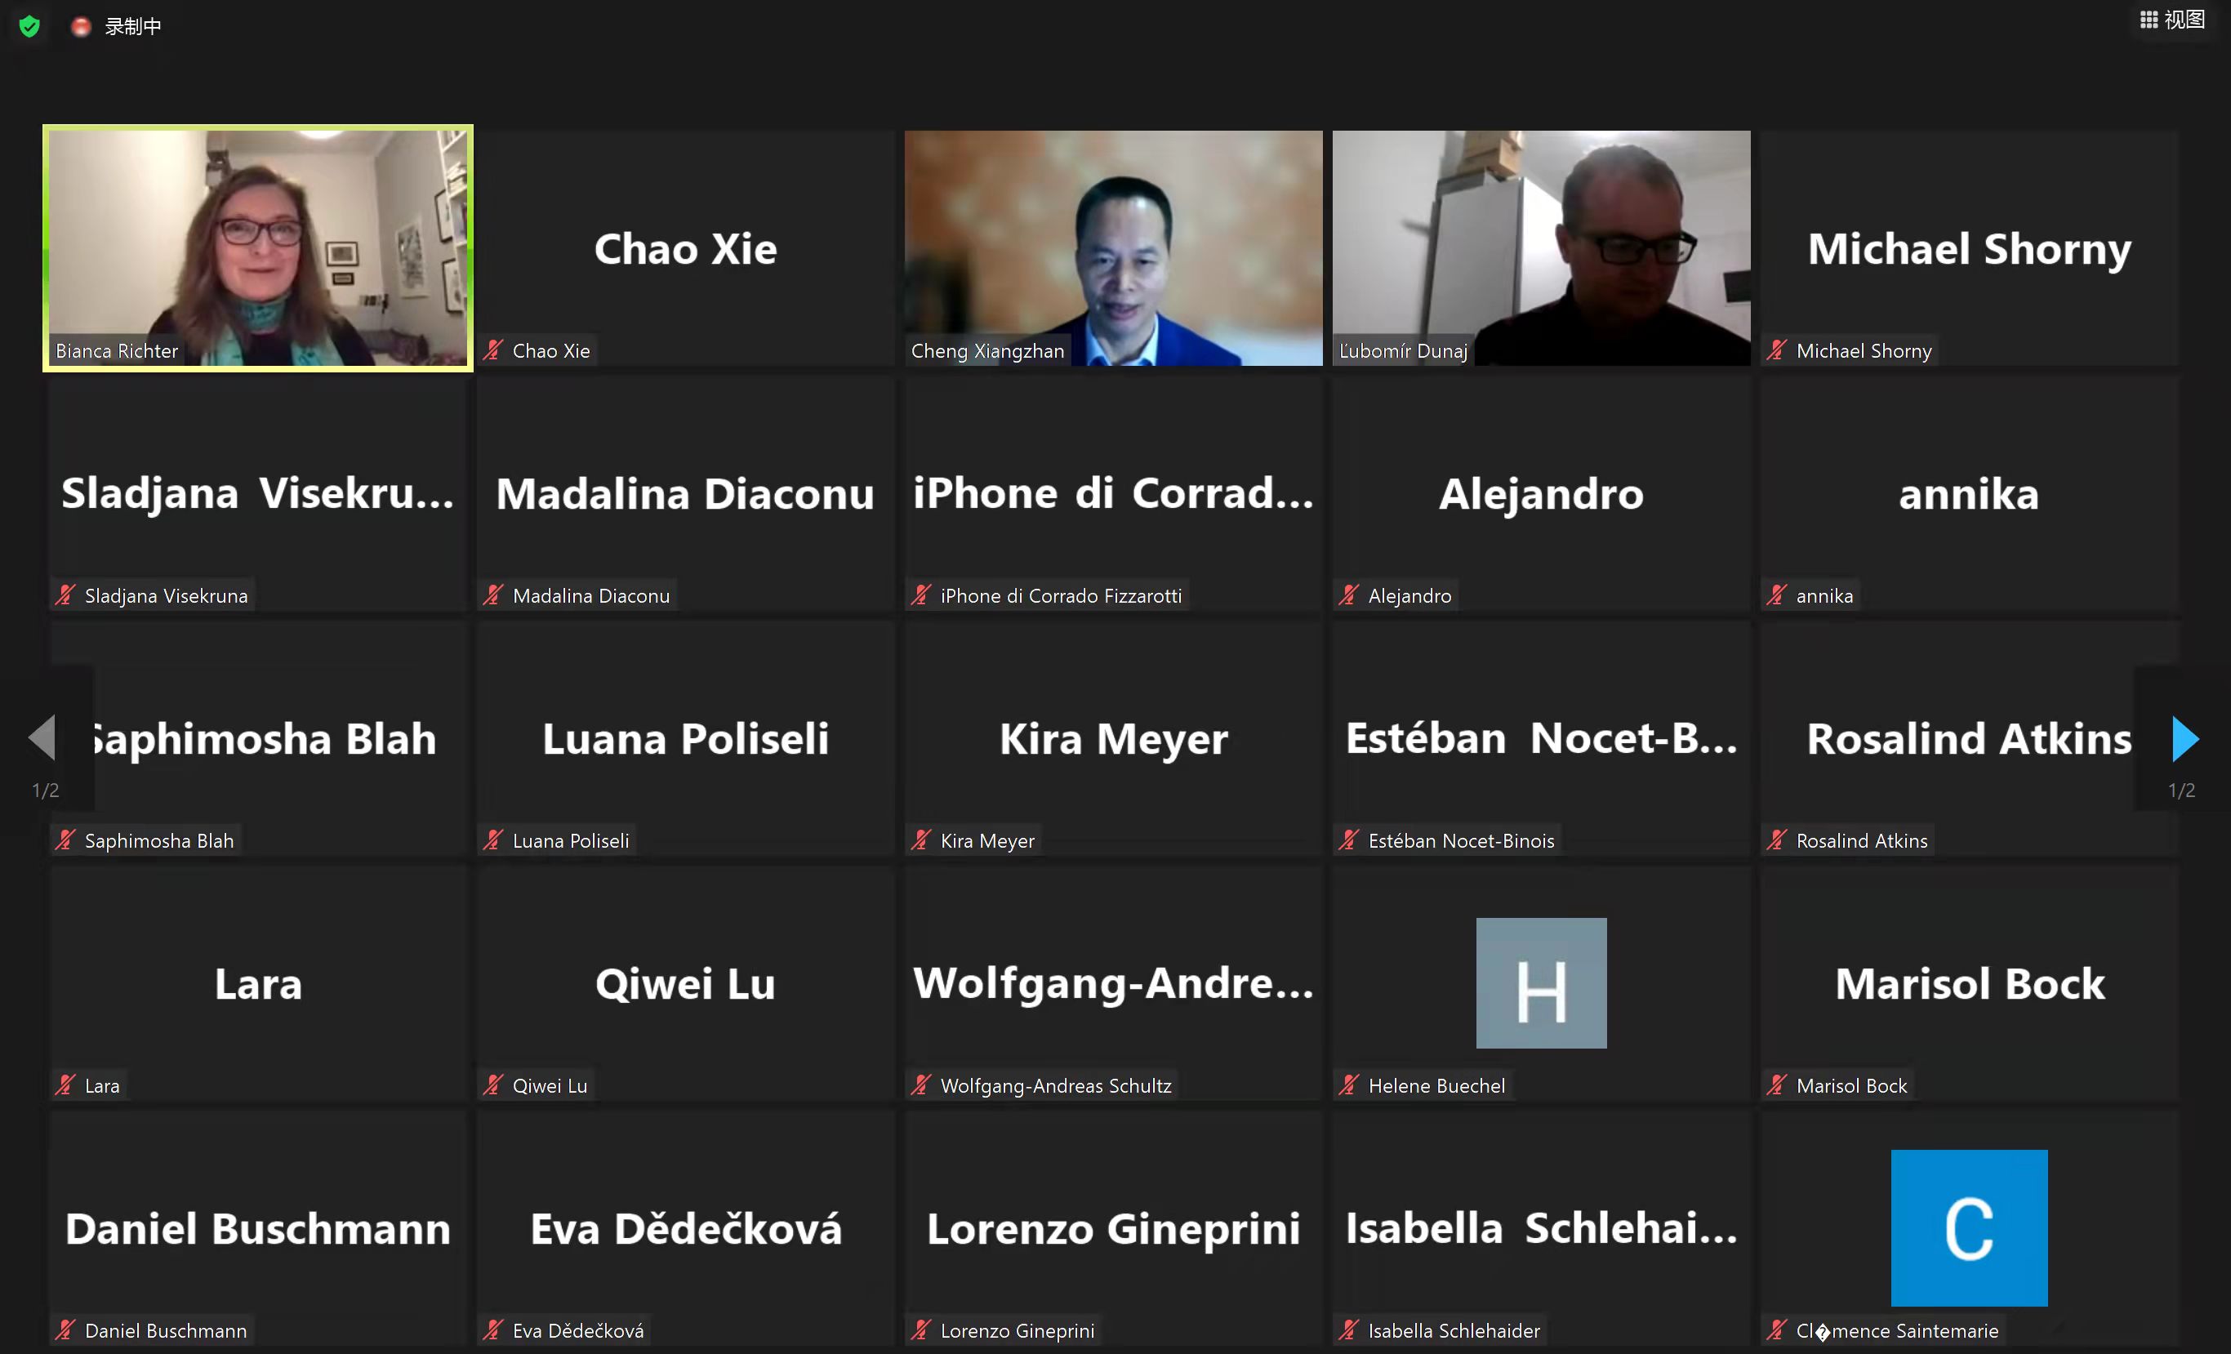Click Michael Shorny's muted microphone icon

[1776, 350]
